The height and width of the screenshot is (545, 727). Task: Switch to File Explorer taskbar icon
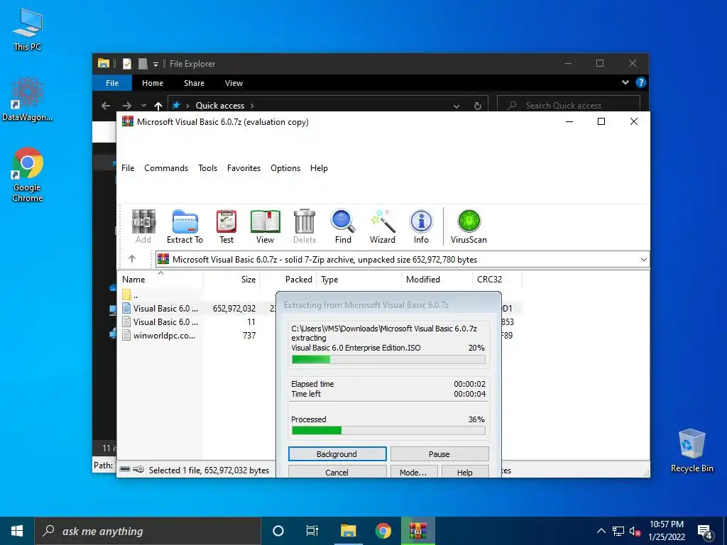point(348,531)
